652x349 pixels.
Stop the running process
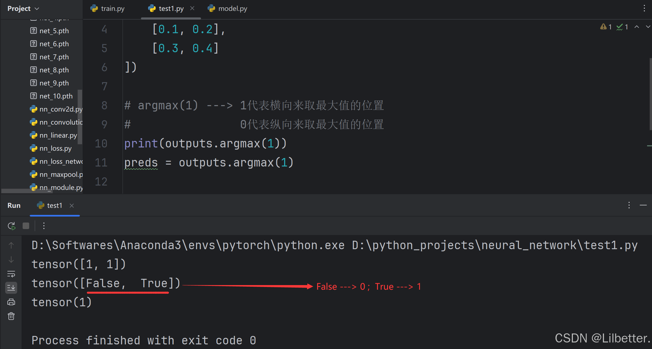pos(26,226)
